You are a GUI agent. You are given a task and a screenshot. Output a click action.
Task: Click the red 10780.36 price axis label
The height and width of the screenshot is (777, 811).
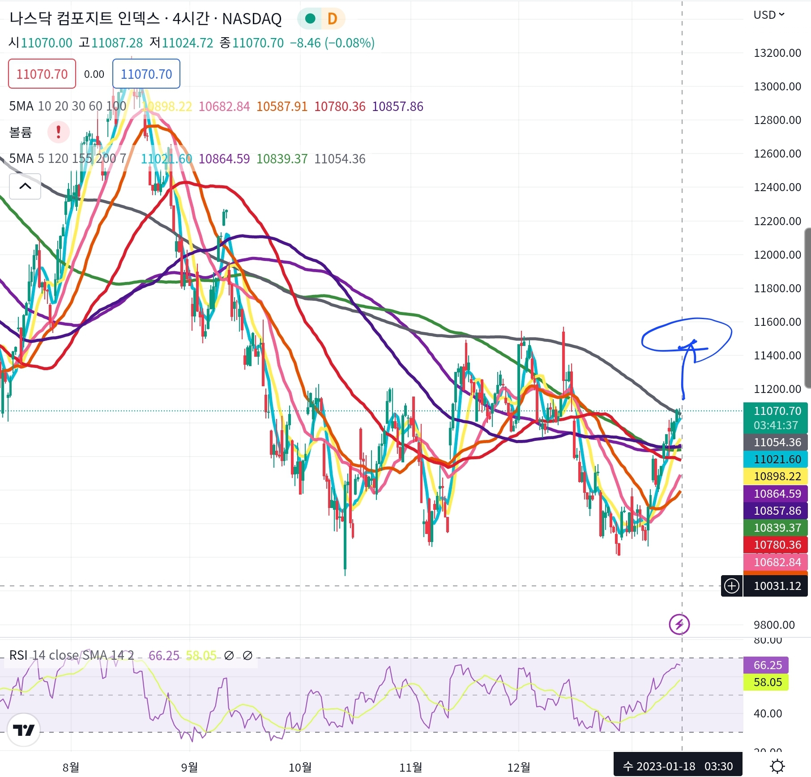click(776, 545)
